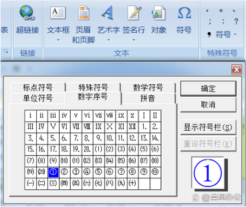Expand the Text Box dropdown arrow
This screenshot has width=246, height=207.
(58, 40)
